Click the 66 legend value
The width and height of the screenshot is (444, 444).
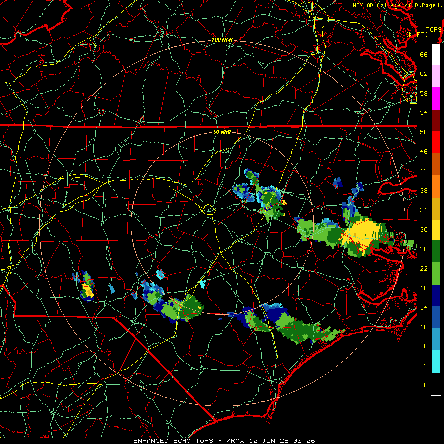coord(424,54)
